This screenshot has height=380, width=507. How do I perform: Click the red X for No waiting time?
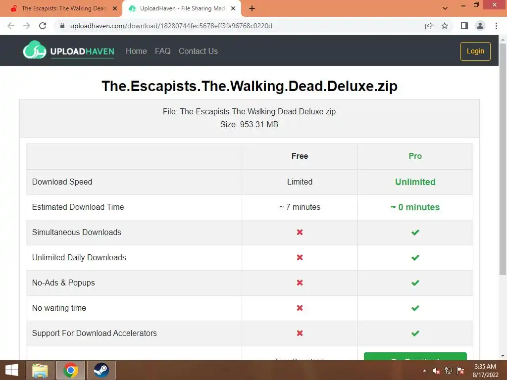pos(300,308)
